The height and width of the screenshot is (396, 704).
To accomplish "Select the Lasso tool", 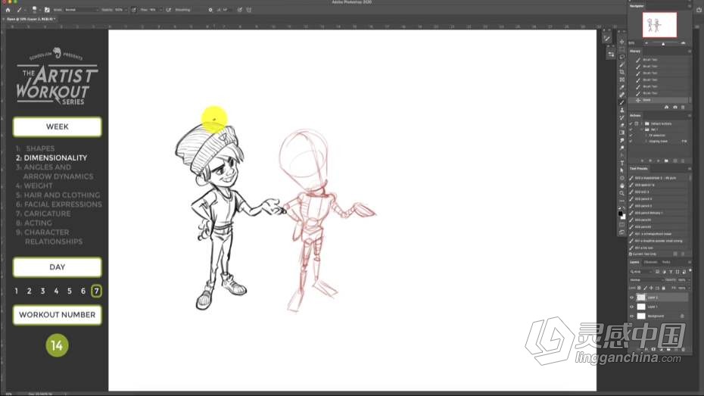I will coord(621,57).
